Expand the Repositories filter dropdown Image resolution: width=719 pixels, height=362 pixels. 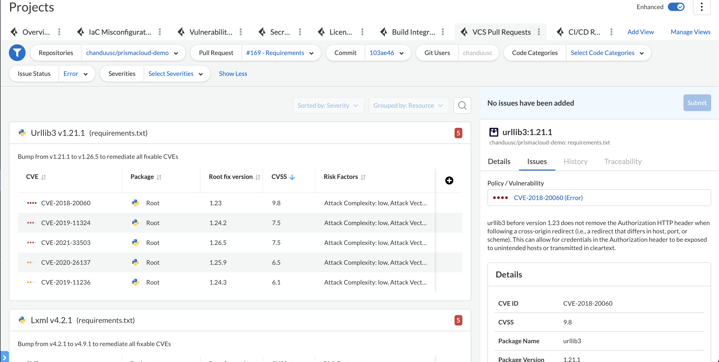(176, 52)
